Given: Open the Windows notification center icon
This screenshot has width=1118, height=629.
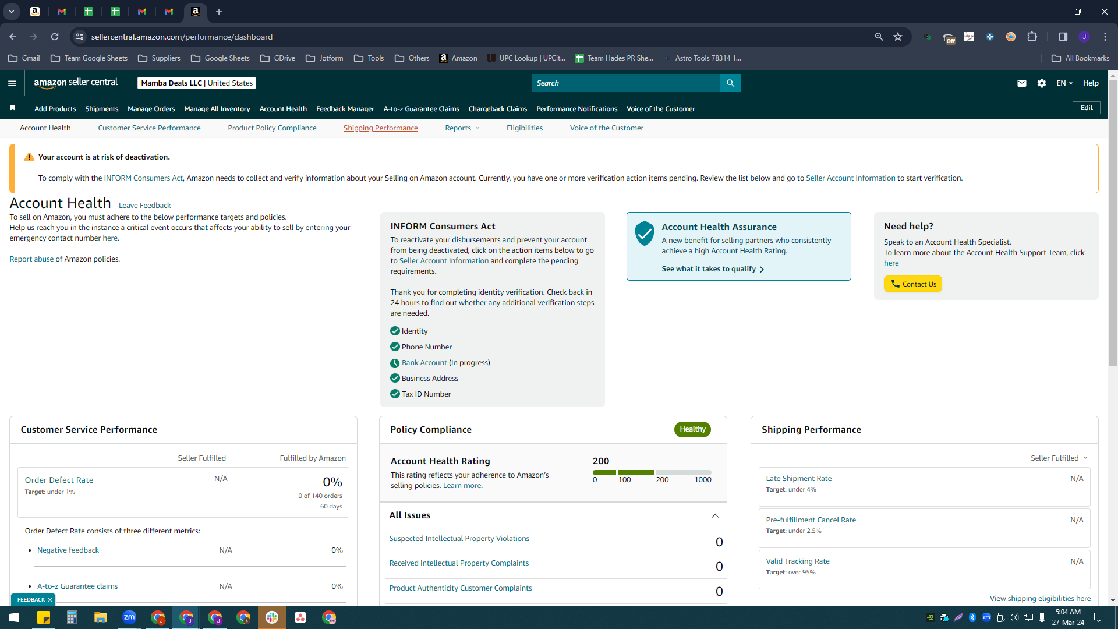Looking at the screenshot, I should pos(1099,617).
